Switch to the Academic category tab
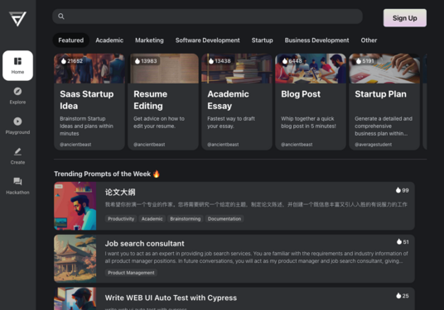This screenshot has width=444, height=310. [x=109, y=41]
